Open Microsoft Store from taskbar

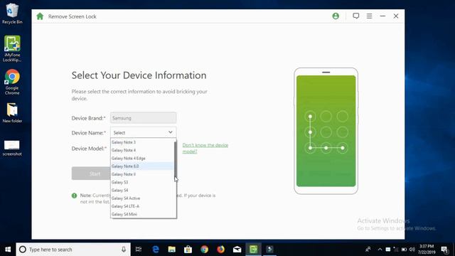[188, 250]
